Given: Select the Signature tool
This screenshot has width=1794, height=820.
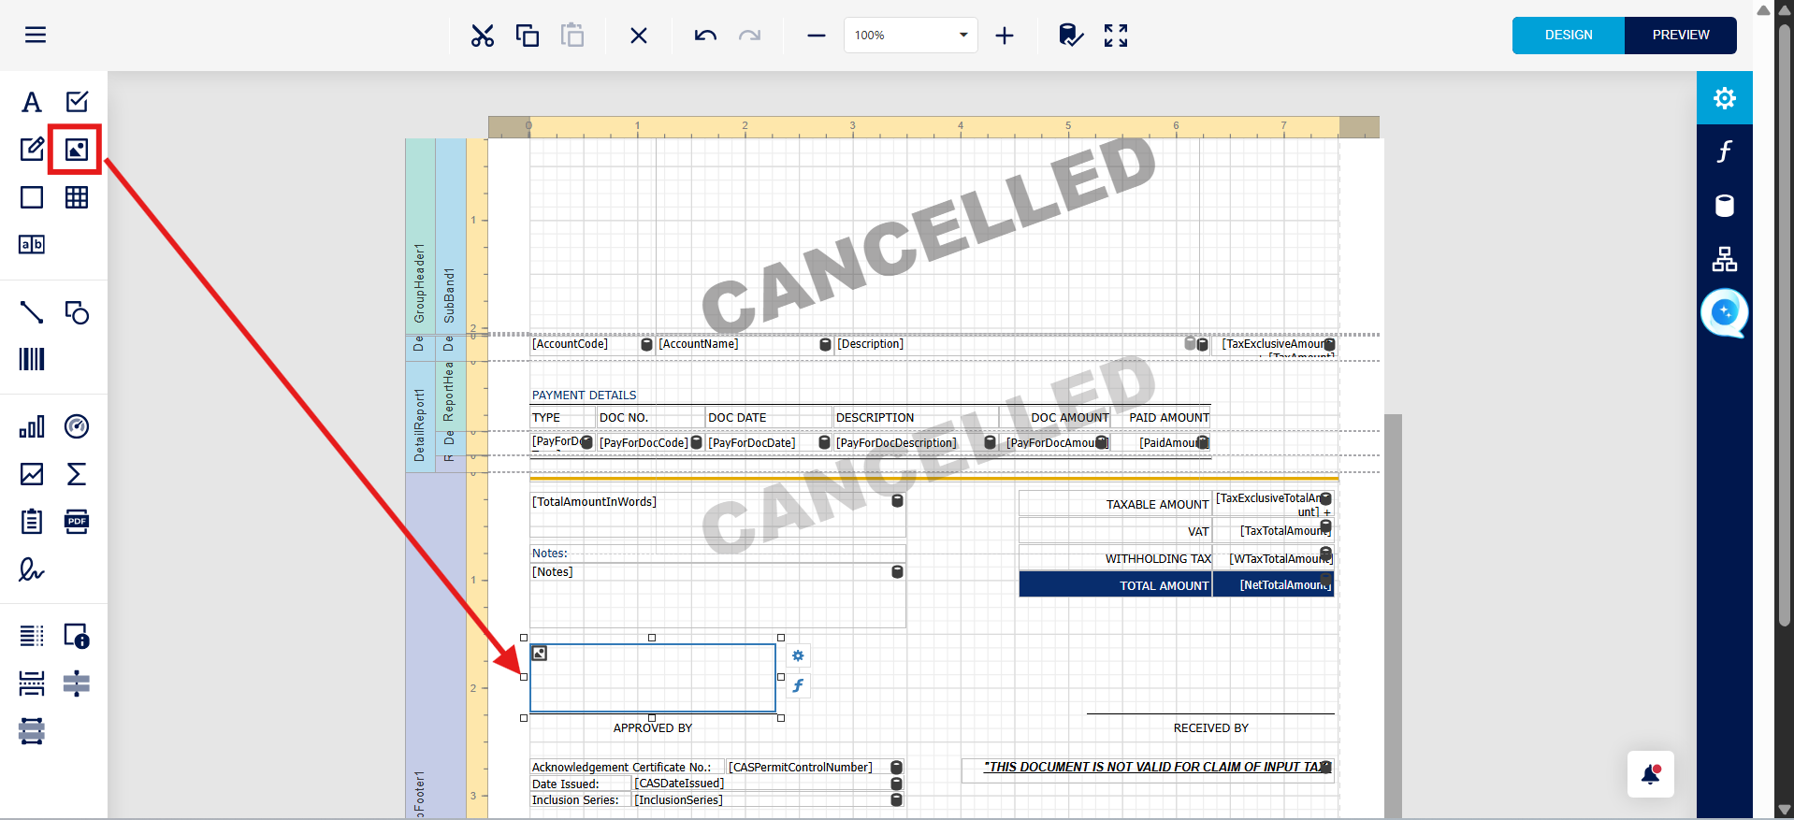Looking at the screenshot, I should 32,568.
